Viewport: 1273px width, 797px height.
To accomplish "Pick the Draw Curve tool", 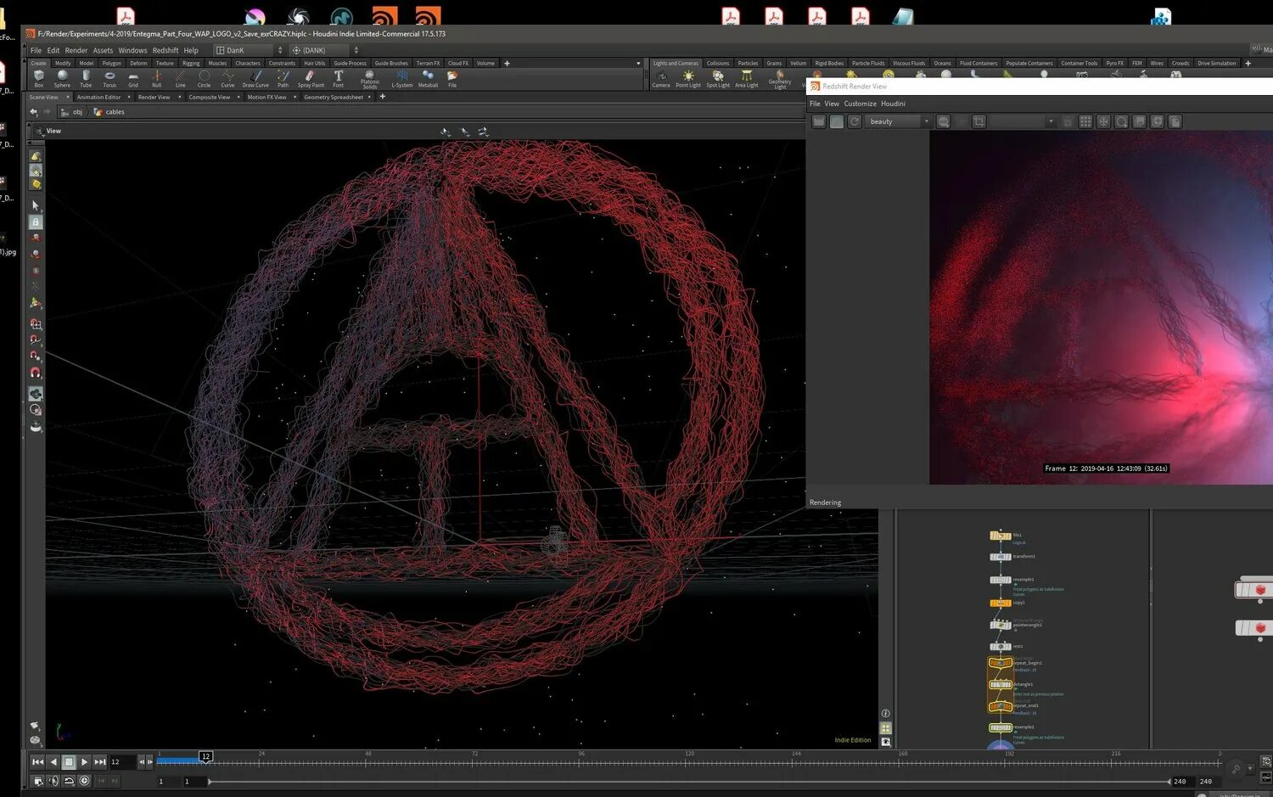I will tap(255, 78).
